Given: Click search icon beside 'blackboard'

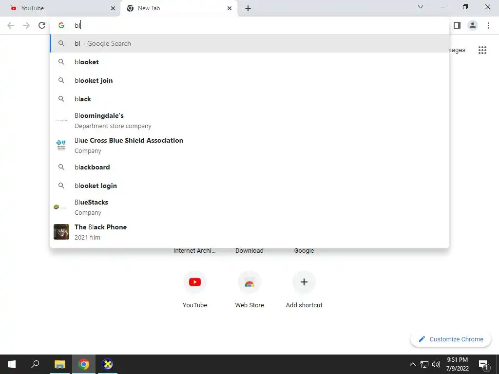Looking at the screenshot, I should coord(61,167).
